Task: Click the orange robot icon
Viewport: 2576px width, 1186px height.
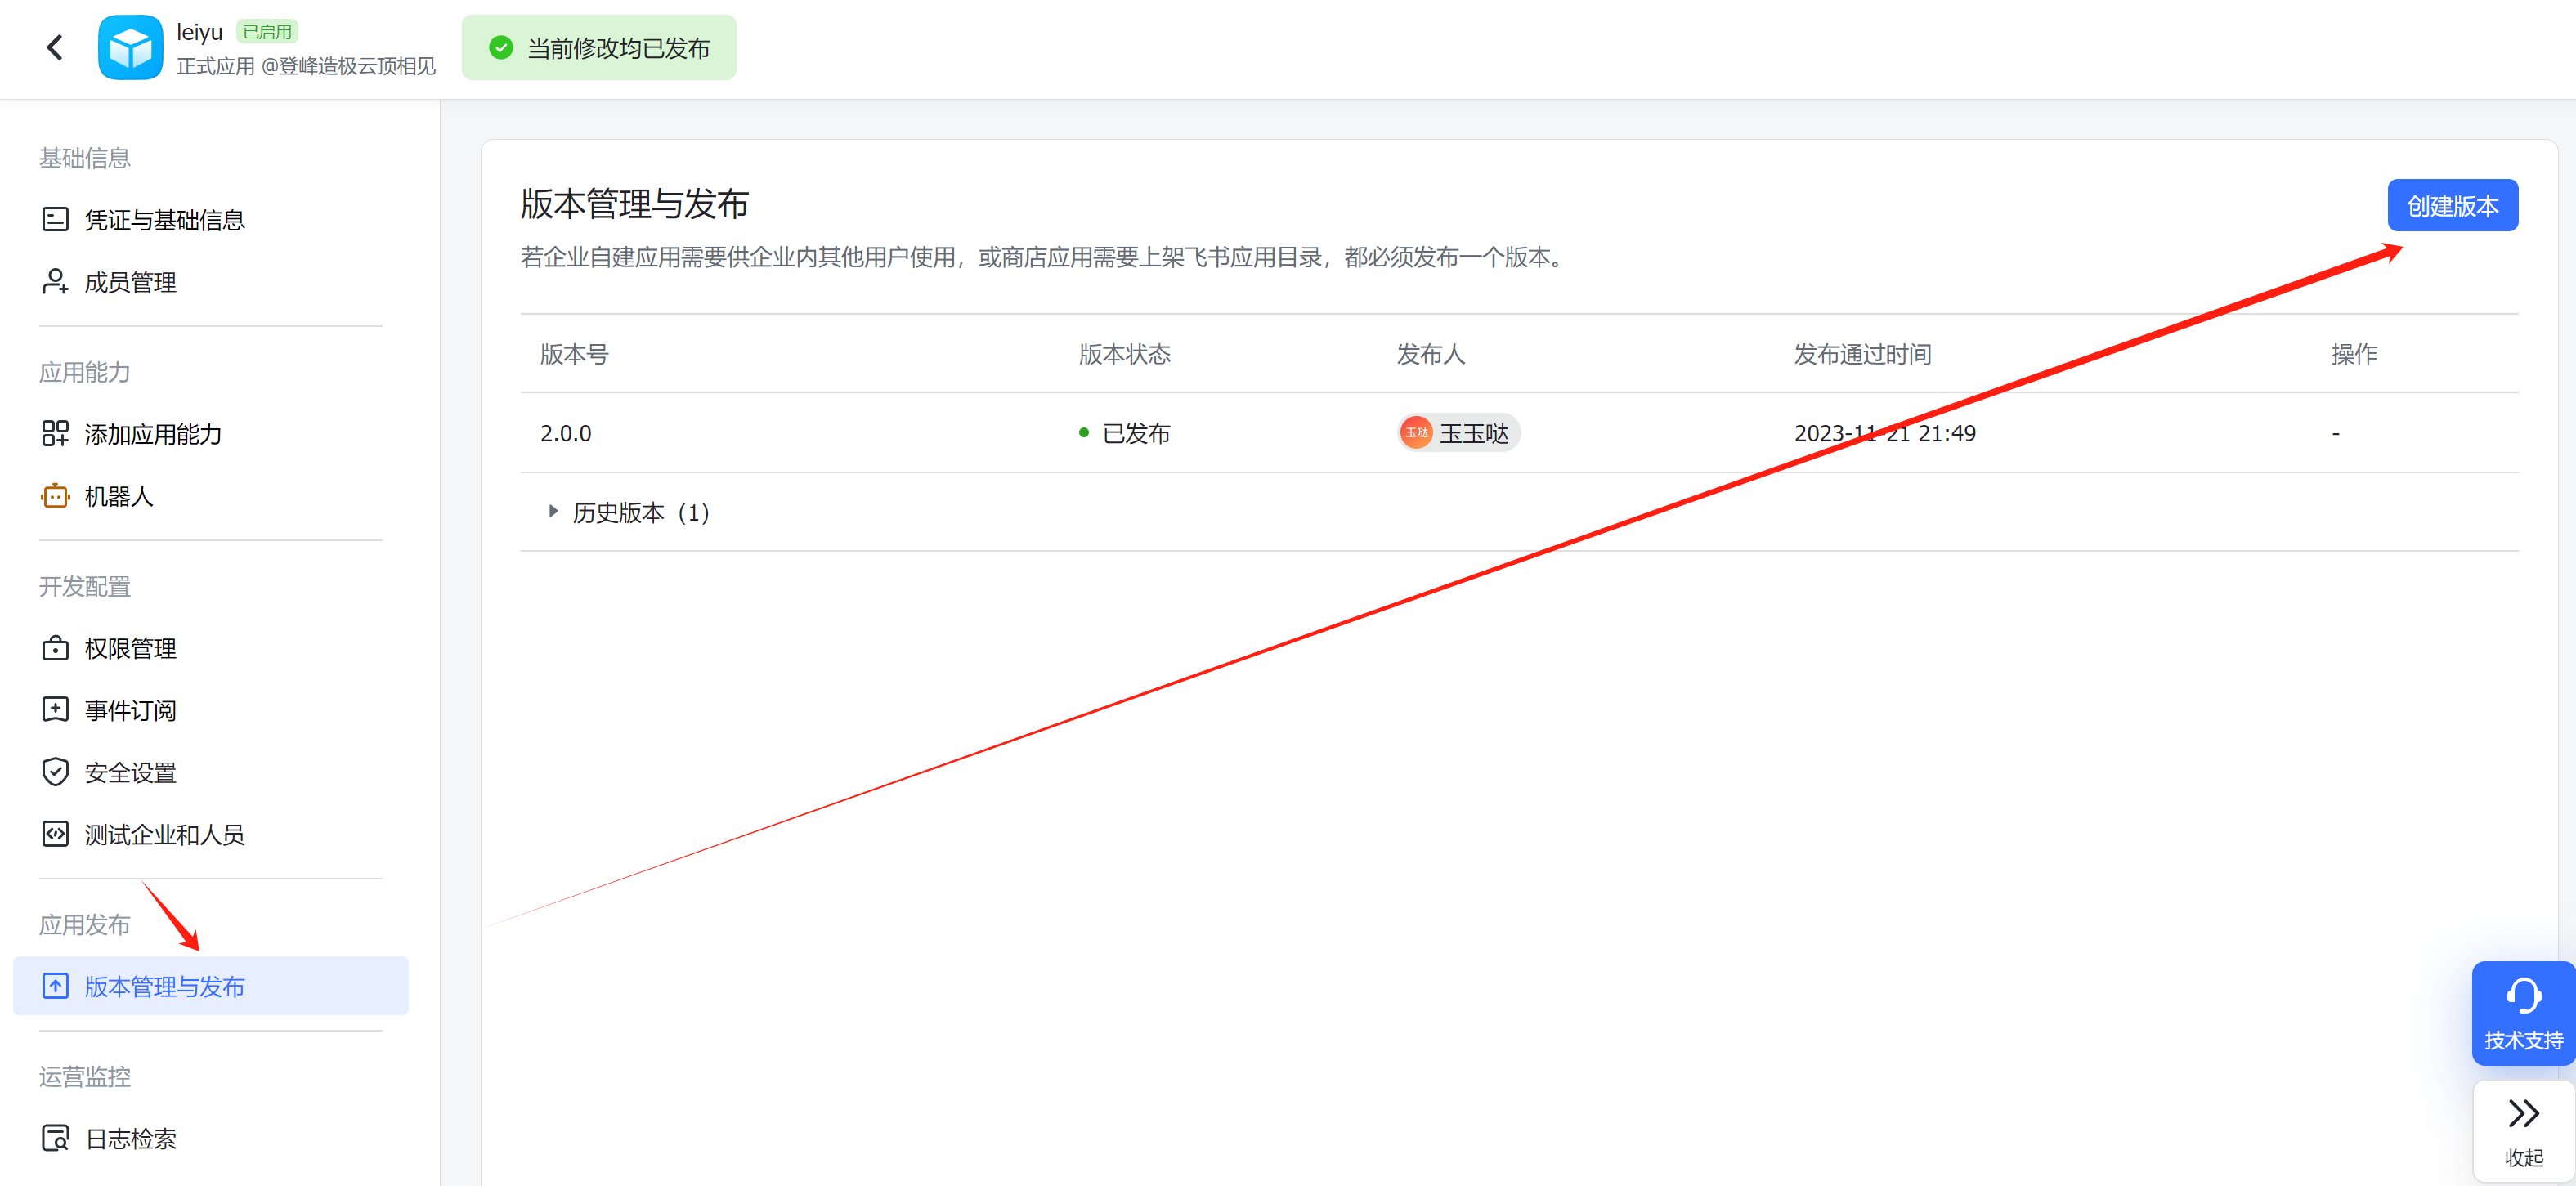Action: point(55,496)
